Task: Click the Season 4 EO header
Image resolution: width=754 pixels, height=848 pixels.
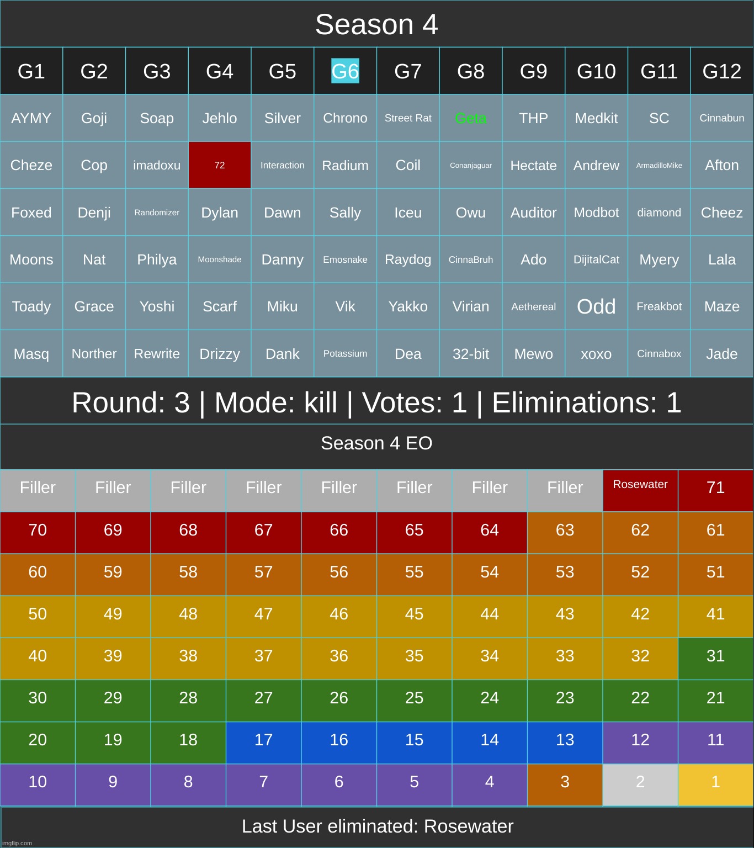Action: pyautogui.click(x=376, y=443)
